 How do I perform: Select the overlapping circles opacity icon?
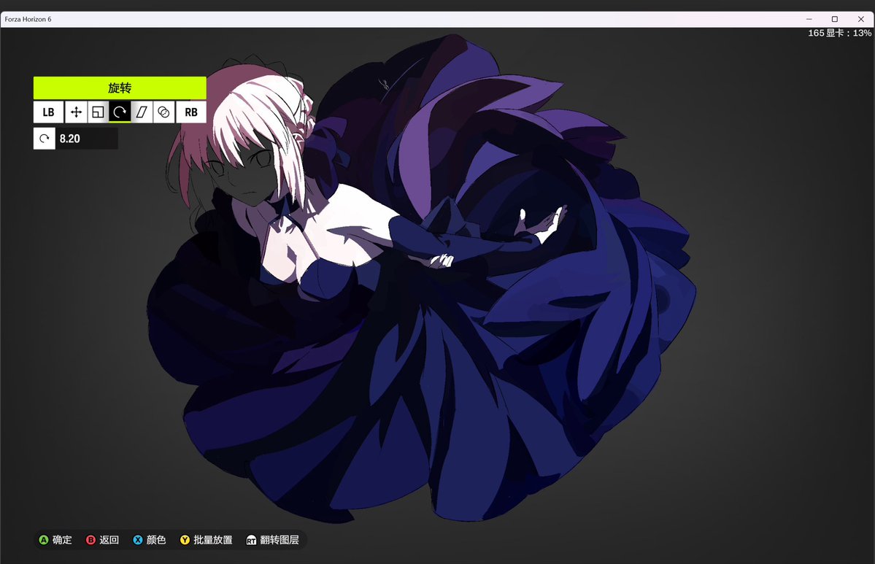click(163, 112)
